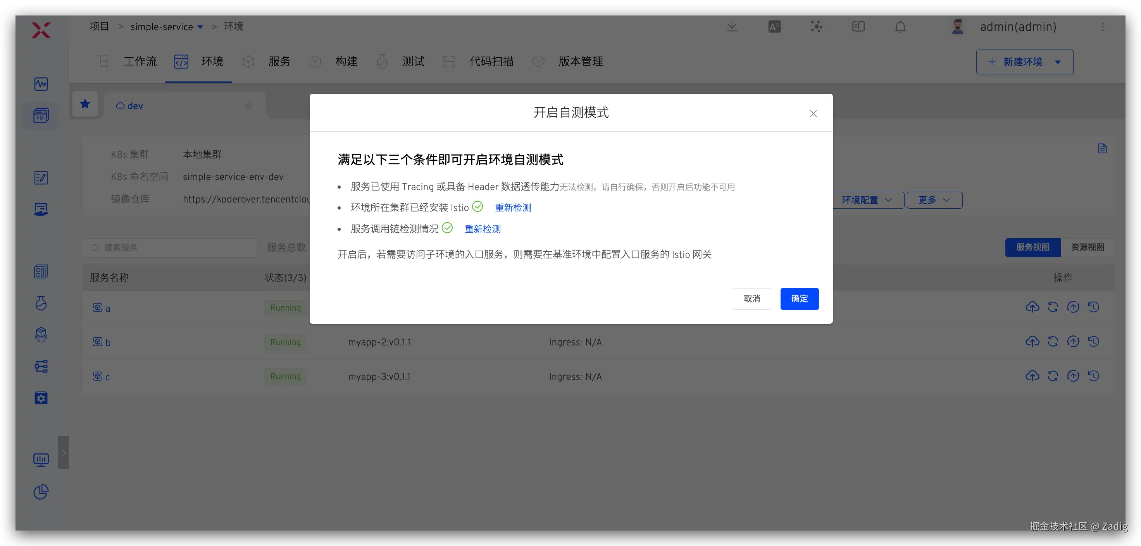Click the simple-service-env-dev namespace value
Screen dimensions: 1141x546
(x=233, y=177)
